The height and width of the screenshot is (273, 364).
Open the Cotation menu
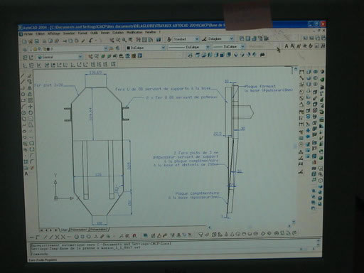point(118,33)
